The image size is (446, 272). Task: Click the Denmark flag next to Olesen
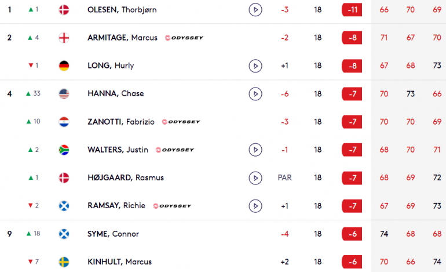(x=64, y=10)
